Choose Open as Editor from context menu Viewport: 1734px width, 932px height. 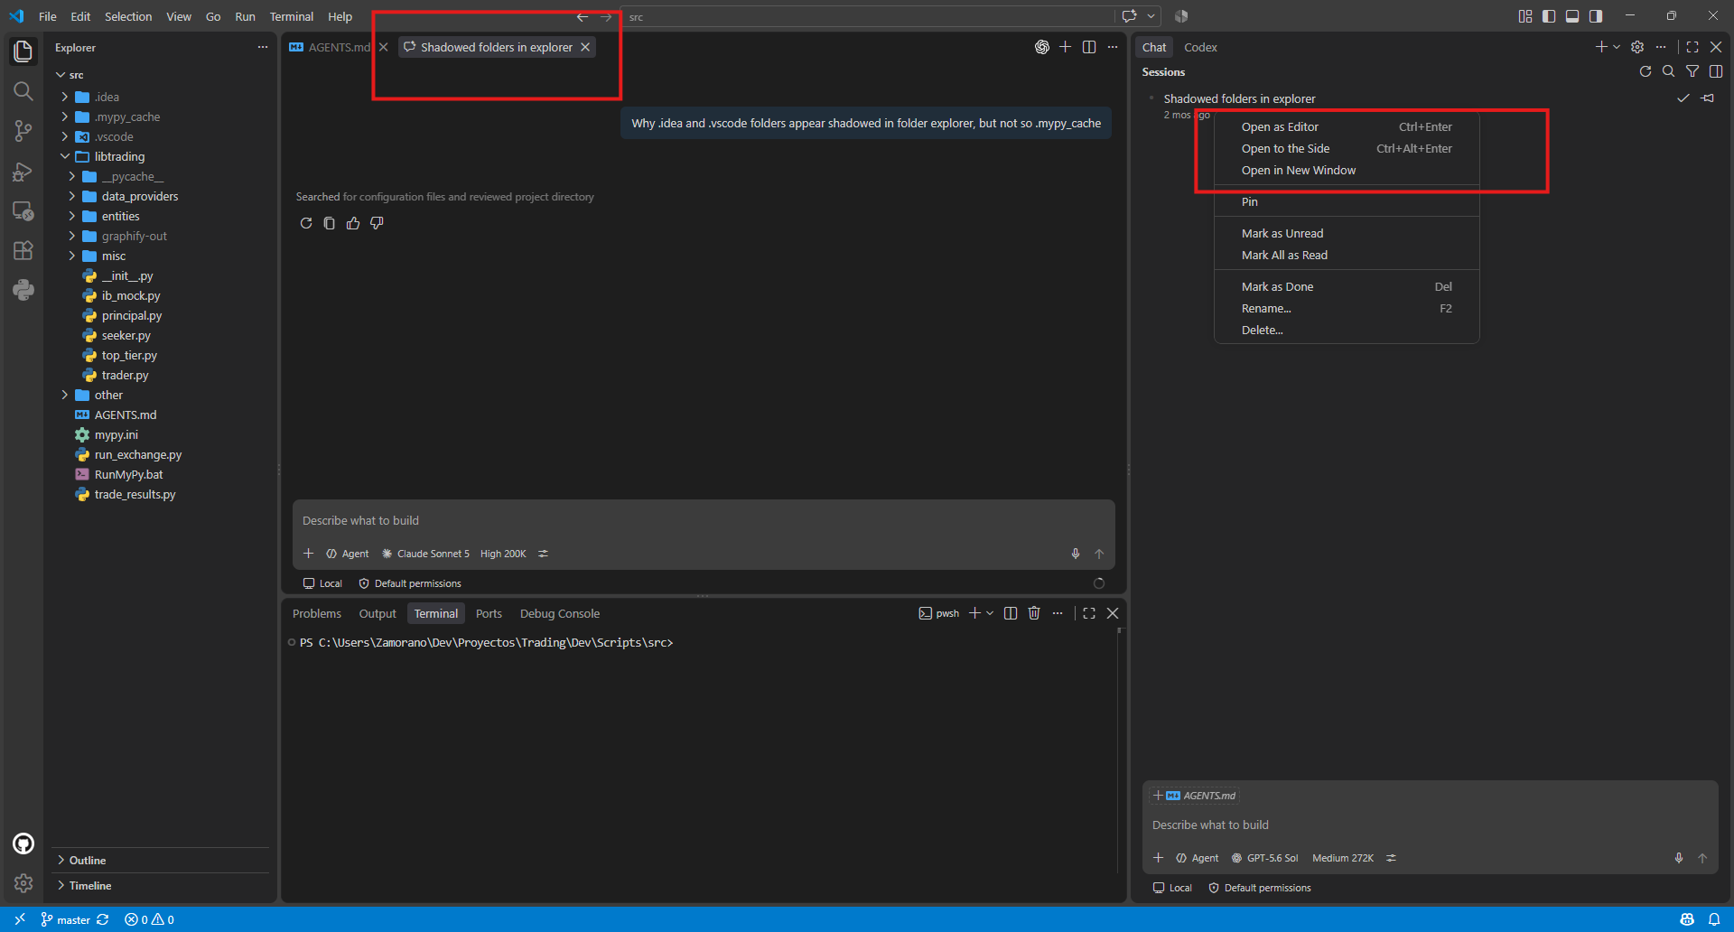coord(1347,127)
